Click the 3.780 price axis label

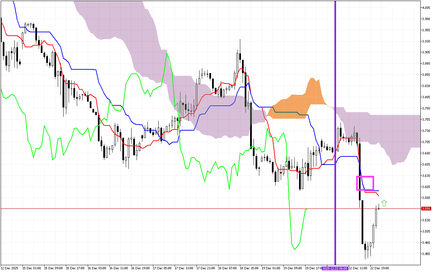pos(426,108)
